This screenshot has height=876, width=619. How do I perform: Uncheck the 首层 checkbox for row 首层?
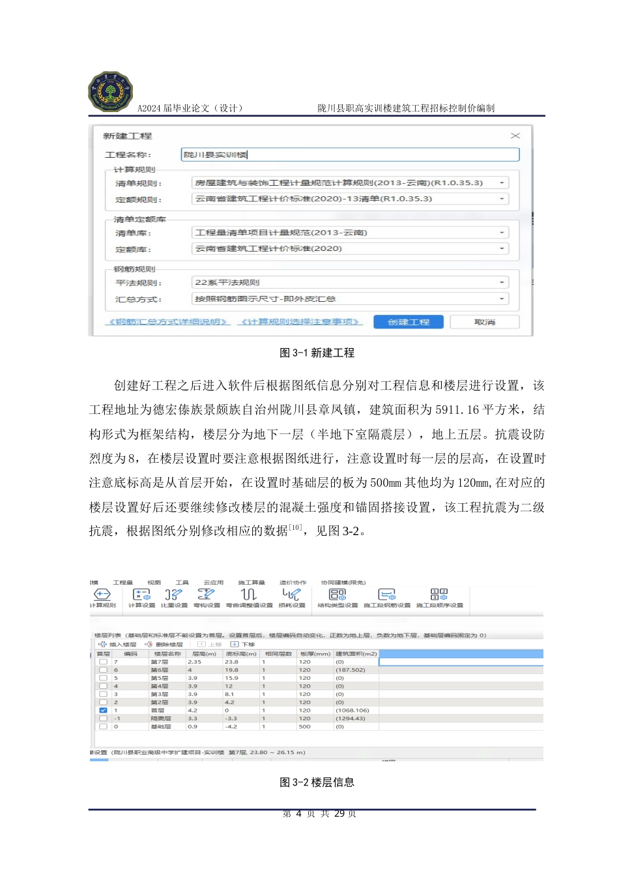[103, 710]
